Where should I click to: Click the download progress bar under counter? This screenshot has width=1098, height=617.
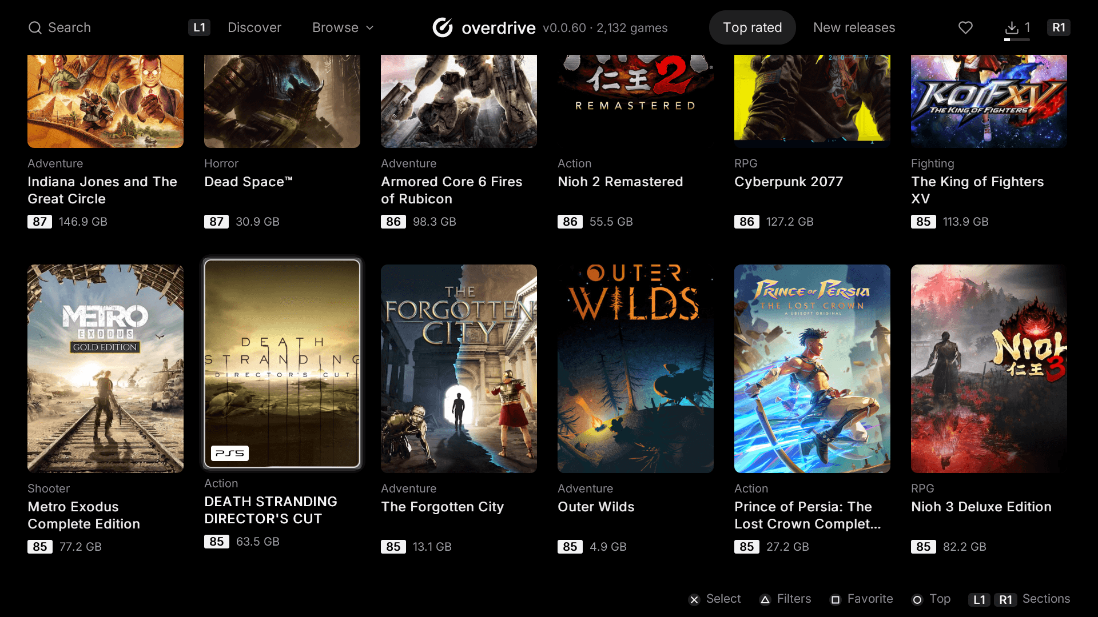tap(1017, 40)
